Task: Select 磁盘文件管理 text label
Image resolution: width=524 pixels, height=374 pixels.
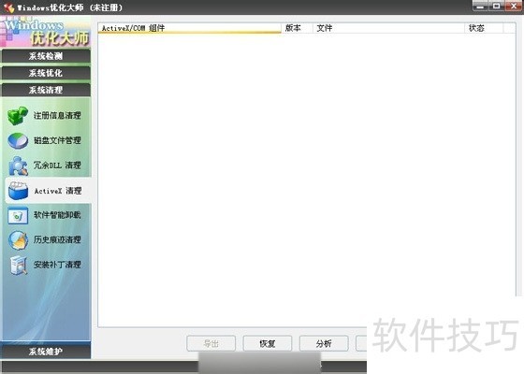Action: (x=57, y=140)
